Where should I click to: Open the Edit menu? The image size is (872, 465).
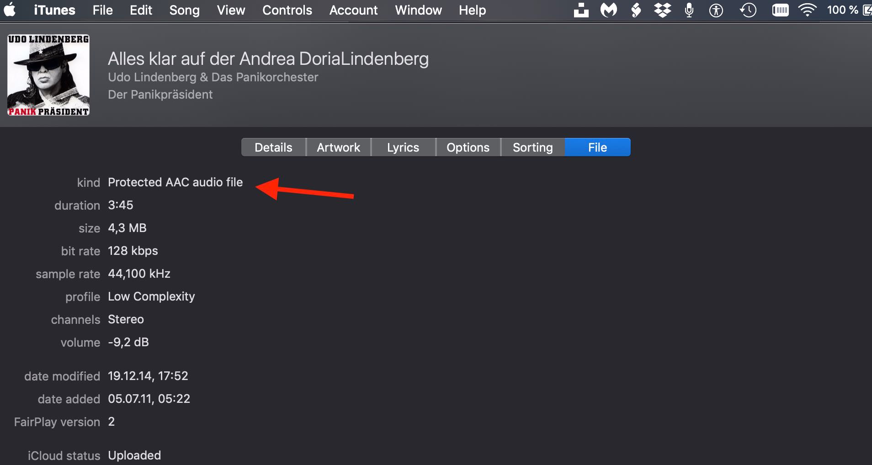141,10
